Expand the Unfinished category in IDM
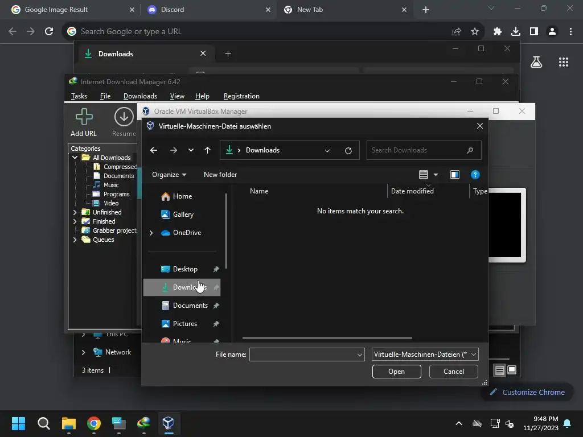The height and width of the screenshot is (437, 583). [x=75, y=213]
